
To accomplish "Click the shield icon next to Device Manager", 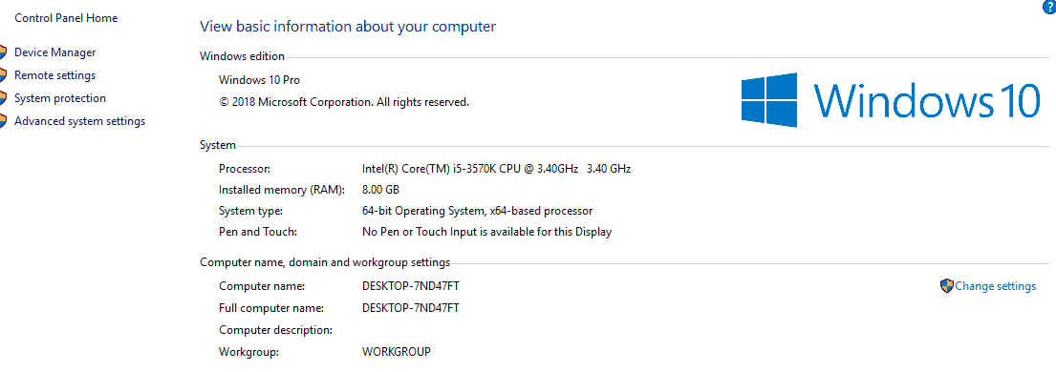I will click(3, 52).
